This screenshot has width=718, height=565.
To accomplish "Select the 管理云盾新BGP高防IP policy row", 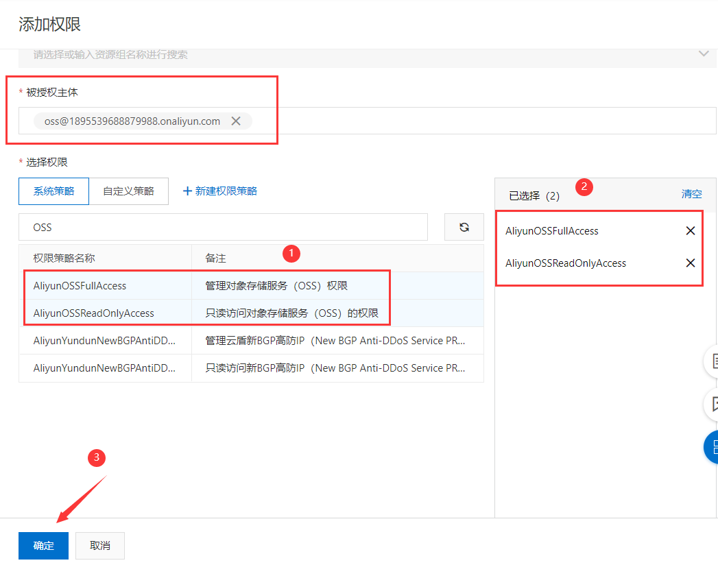I will click(251, 341).
